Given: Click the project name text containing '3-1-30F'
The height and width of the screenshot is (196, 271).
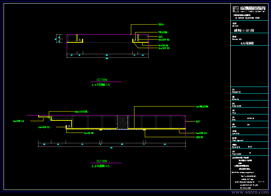Looking at the screenshot, I should [244, 31].
